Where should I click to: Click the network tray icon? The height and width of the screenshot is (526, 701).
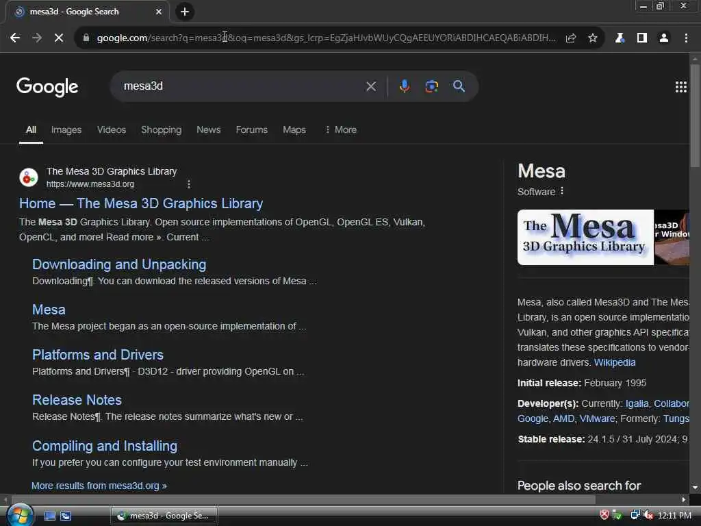[x=635, y=515]
